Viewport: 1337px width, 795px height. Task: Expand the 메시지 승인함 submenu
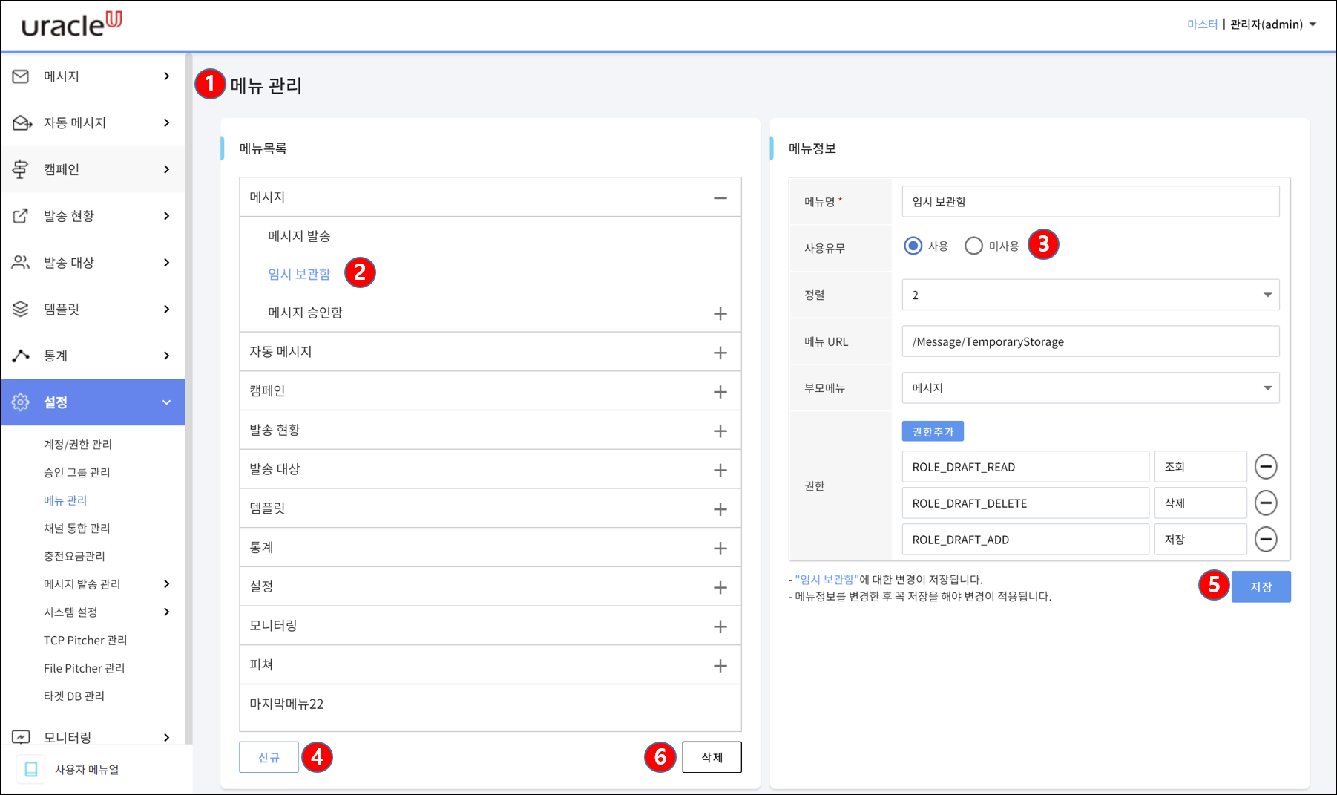720,313
